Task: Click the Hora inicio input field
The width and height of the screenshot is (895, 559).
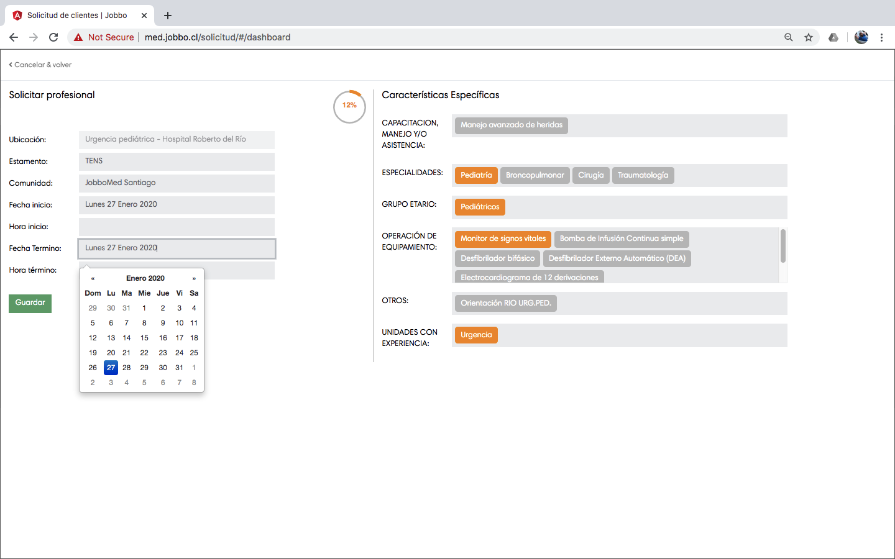Action: point(177,227)
